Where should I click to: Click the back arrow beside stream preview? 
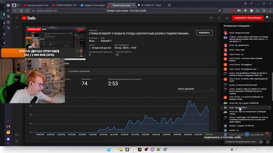click(17, 28)
